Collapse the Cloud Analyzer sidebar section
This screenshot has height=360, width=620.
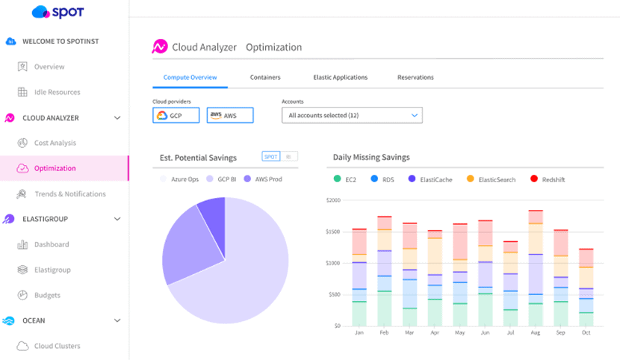117,118
